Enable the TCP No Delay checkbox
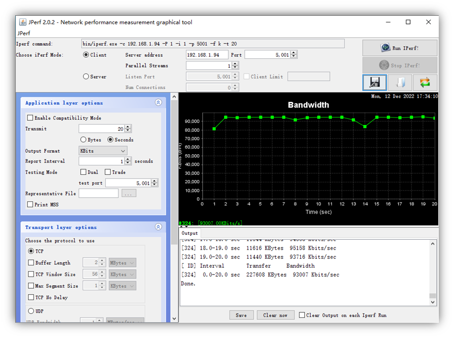 [x=31, y=297]
